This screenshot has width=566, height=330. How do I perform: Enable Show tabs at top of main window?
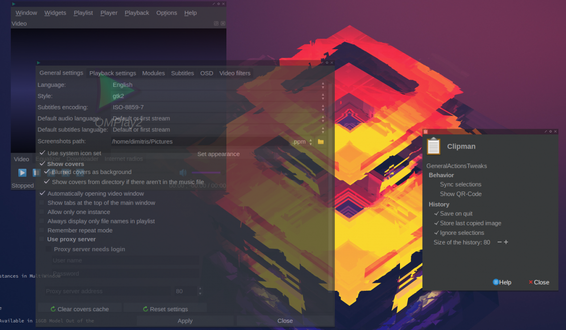(x=42, y=203)
